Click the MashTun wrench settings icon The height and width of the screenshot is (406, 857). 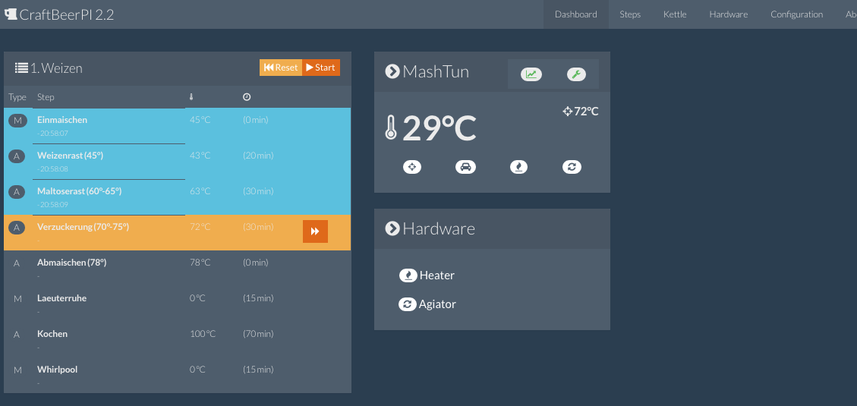point(576,74)
